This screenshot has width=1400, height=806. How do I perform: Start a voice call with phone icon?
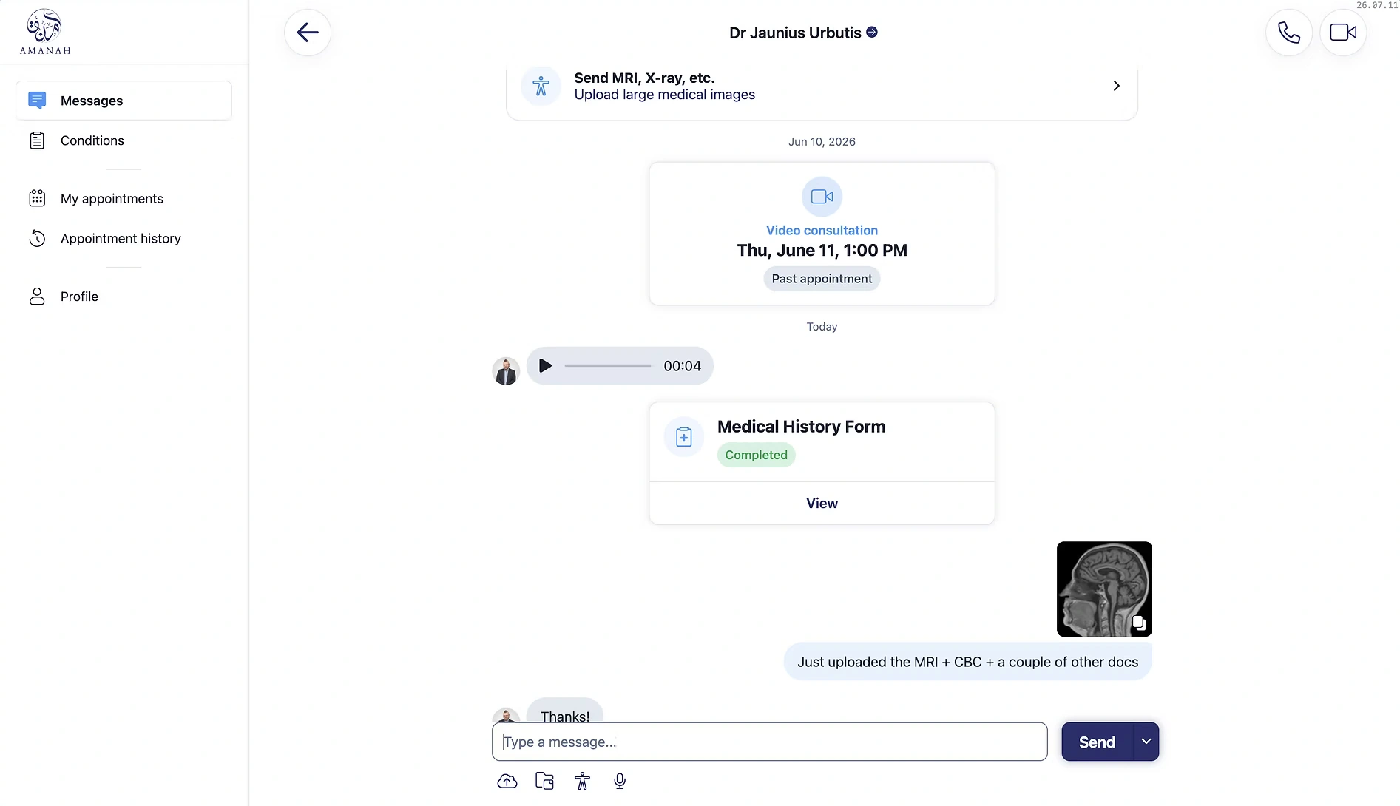(x=1289, y=33)
